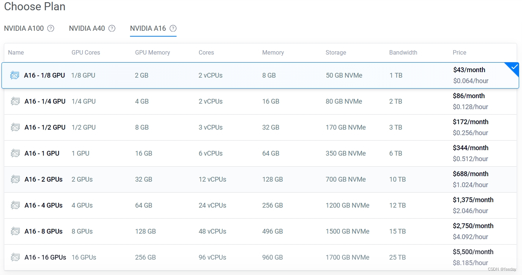The width and height of the screenshot is (522, 275).
Task: Select the NVIDIA A16 tab
Action: tap(148, 28)
